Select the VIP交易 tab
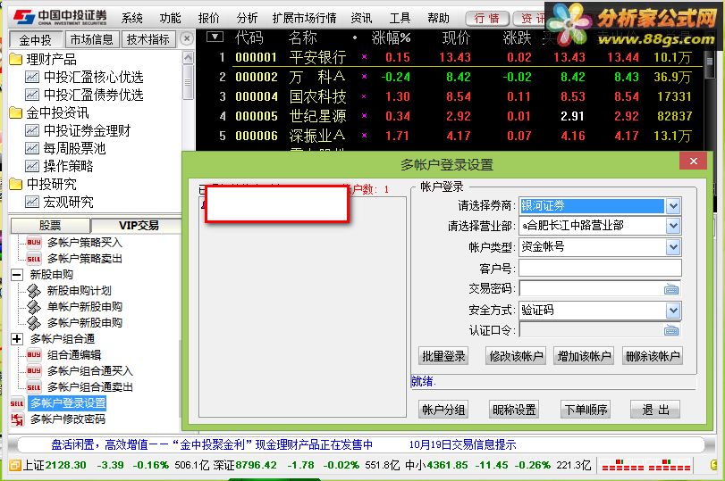 (138, 225)
